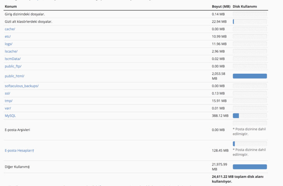This screenshot has height=186, width=283.
Task: Open the cache/ directory link
Action: (x=10, y=29)
